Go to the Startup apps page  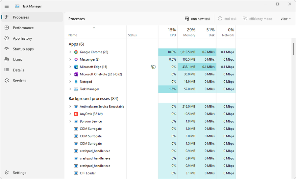click(x=32, y=49)
